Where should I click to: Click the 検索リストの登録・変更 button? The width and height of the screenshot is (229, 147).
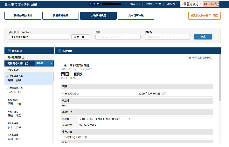point(204,16)
